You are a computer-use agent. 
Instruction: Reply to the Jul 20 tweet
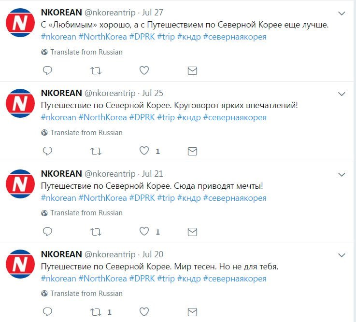(47, 312)
